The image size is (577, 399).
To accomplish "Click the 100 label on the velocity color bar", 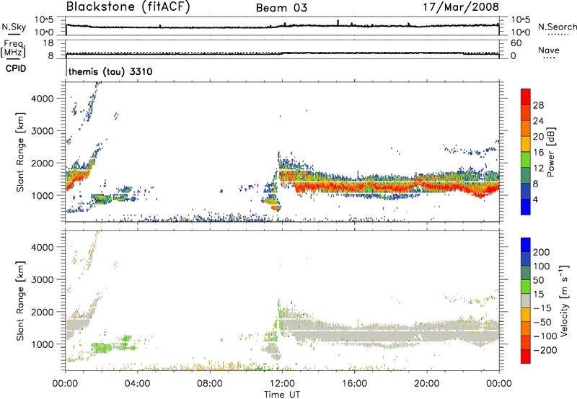I will pos(542,266).
